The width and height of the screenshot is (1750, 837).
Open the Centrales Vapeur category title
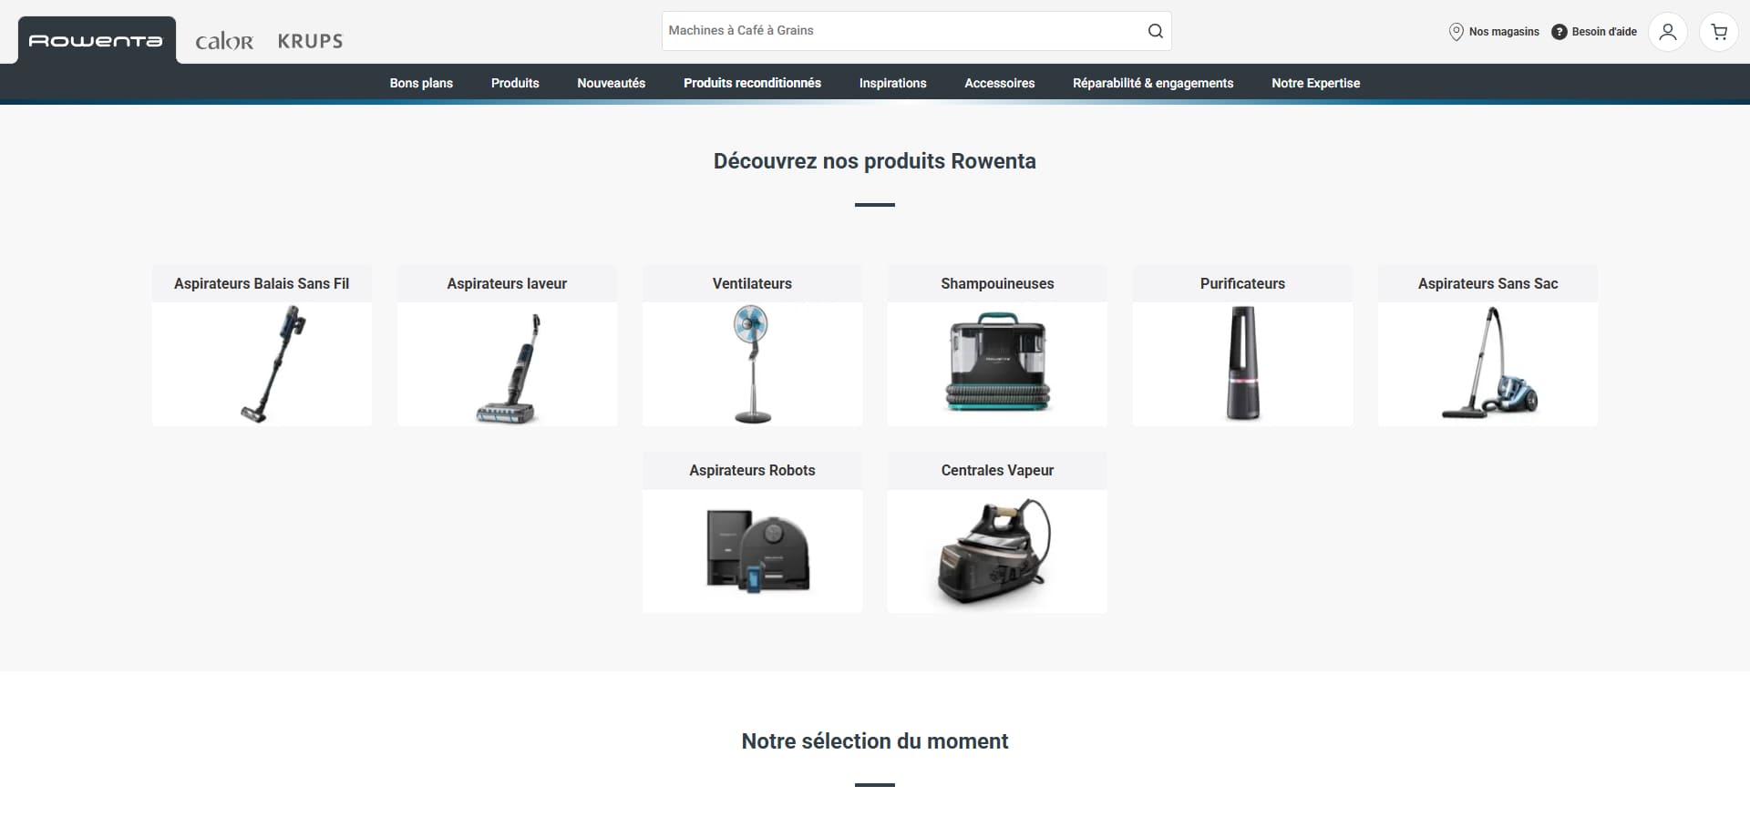[997, 470]
